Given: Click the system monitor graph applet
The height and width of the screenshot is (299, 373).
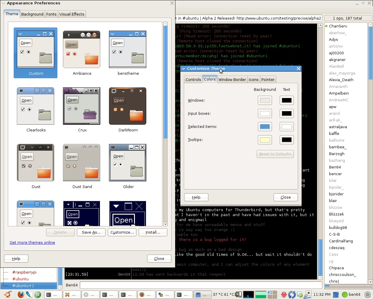Looking at the screenshot, I should (x=248, y=294).
